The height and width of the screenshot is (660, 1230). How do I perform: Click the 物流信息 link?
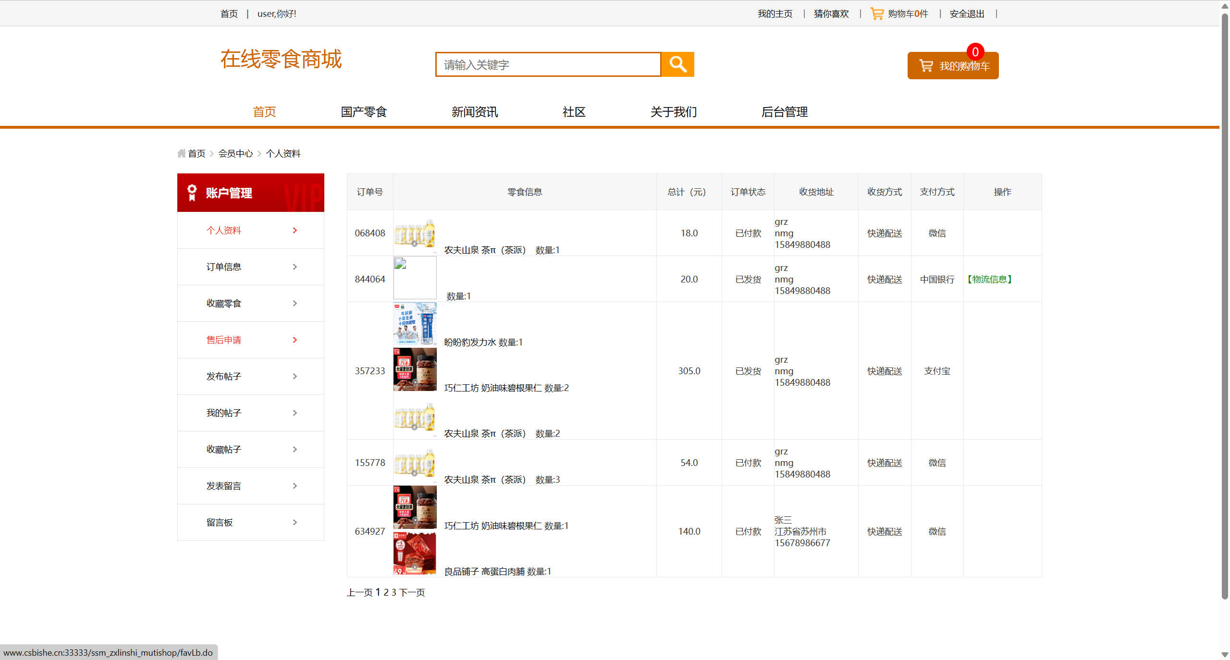coord(990,279)
